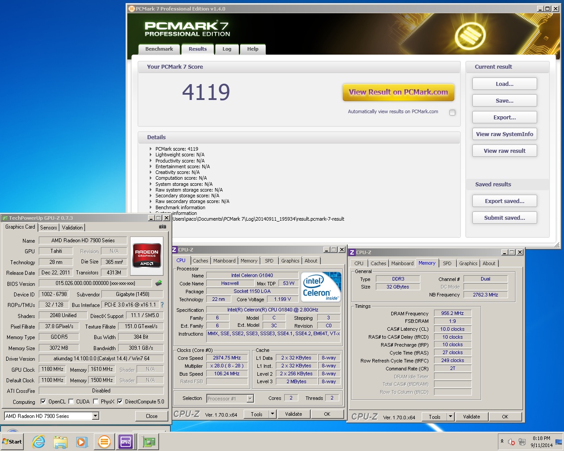Image resolution: width=564 pixels, height=451 pixels.
Task: Open Mainboard tab in CPU-Z CPU window
Action: tap(224, 261)
